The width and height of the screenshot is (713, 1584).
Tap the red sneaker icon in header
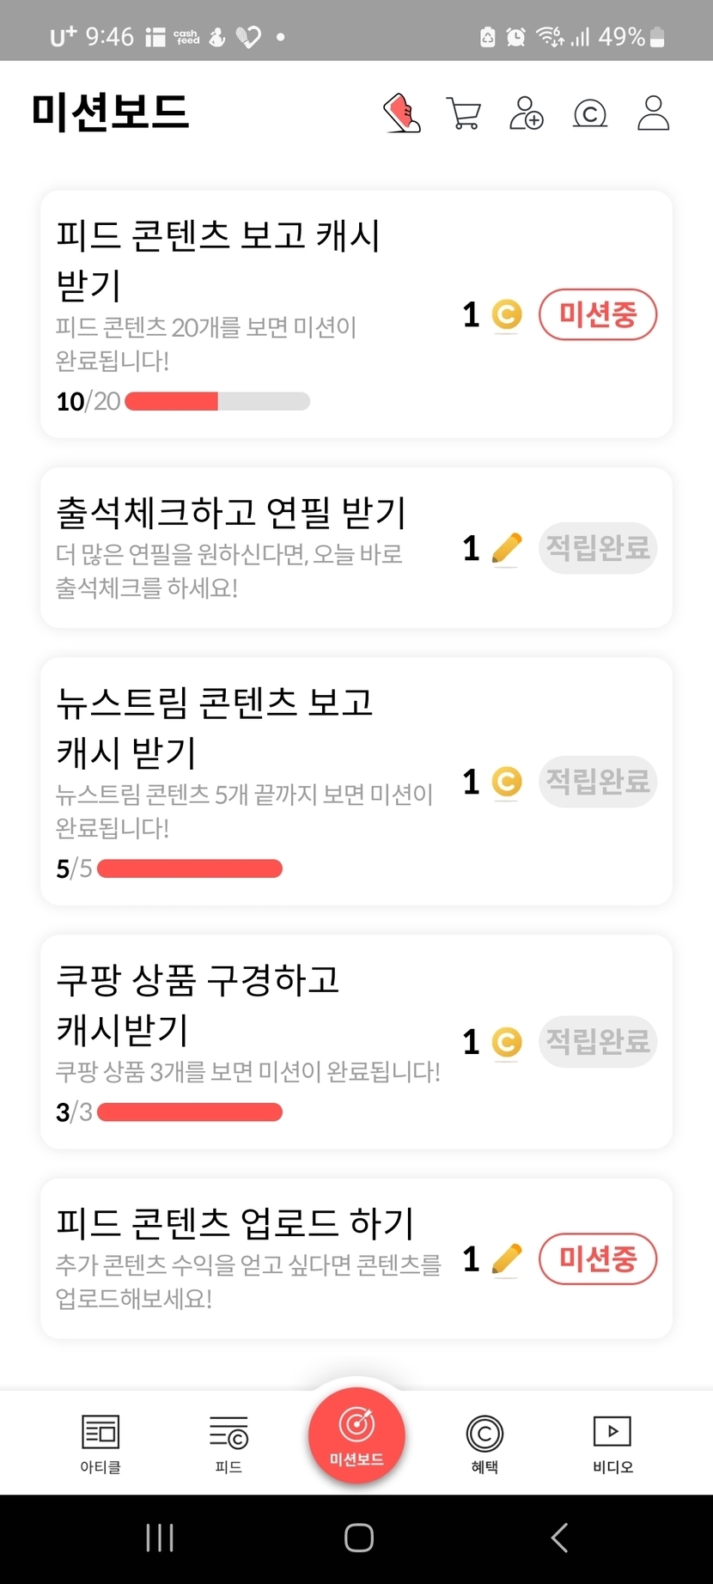coord(402,113)
